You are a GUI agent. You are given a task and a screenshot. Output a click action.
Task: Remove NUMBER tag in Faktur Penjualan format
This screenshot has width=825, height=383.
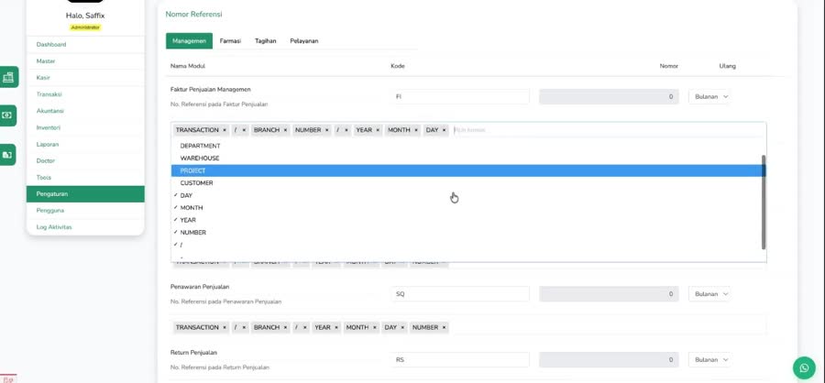326,130
